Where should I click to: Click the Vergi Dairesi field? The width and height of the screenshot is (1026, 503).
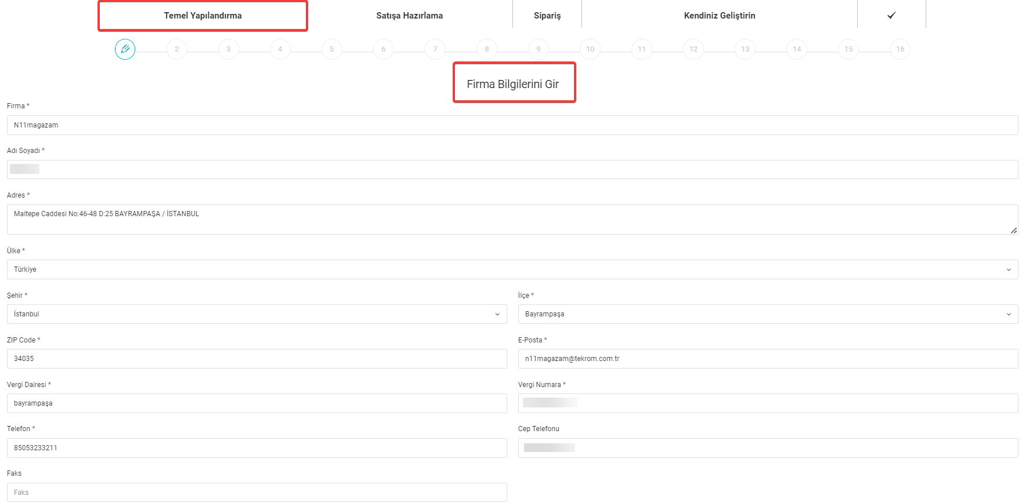pos(257,403)
